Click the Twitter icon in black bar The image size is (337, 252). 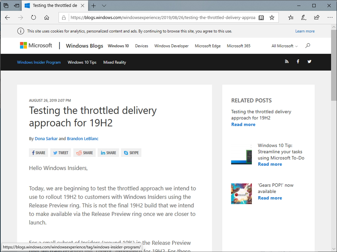(x=309, y=62)
